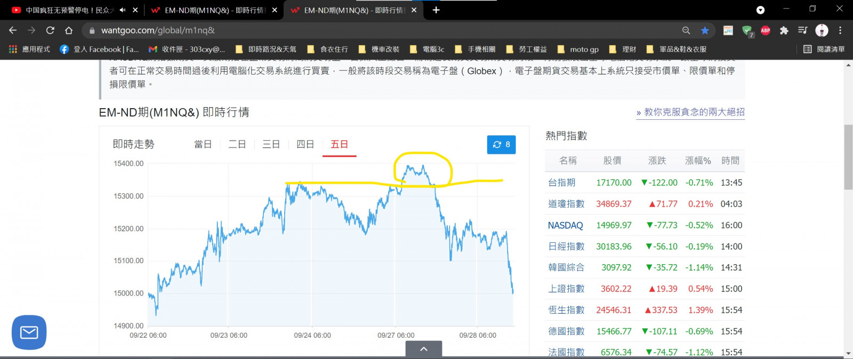Click the zoom magnifier icon in address bar

[x=686, y=30]
